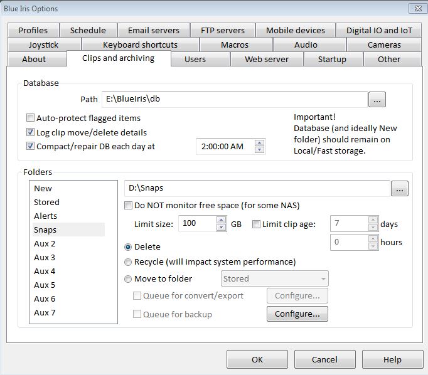The image size is (428, 375).
Task: Click the clip age days value field
Action: tap(350, 223)
